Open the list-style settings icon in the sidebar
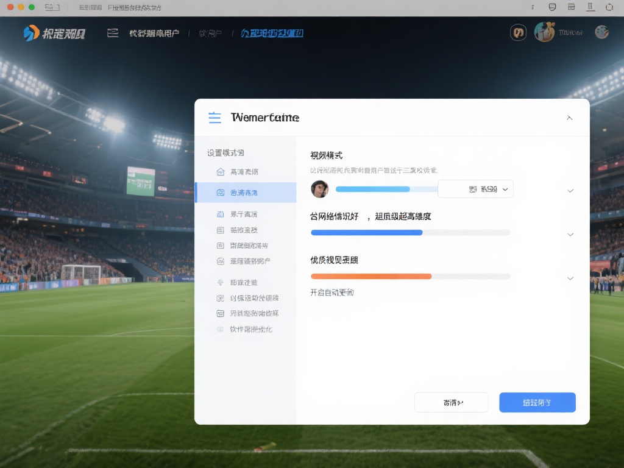This screenshot has width=624, height=468. point(220,230)
